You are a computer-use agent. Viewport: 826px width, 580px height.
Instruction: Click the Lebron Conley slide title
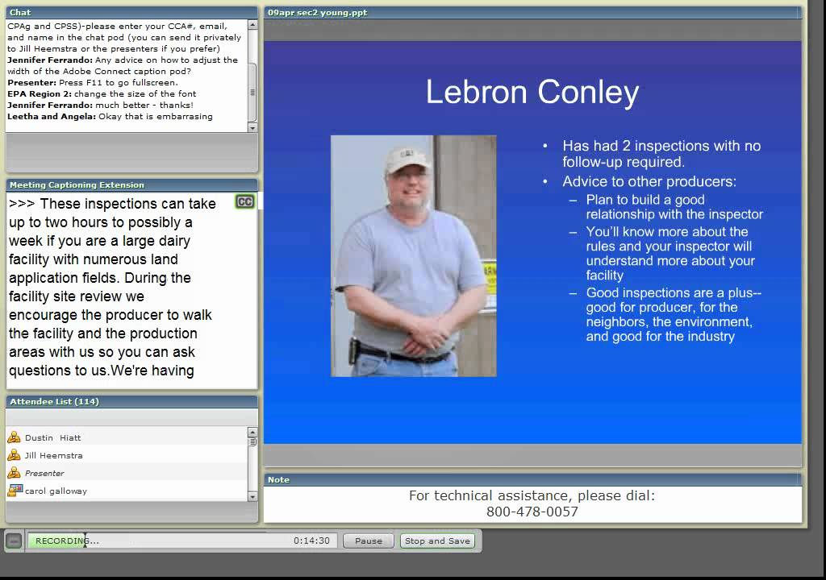[x=532, y=93]
